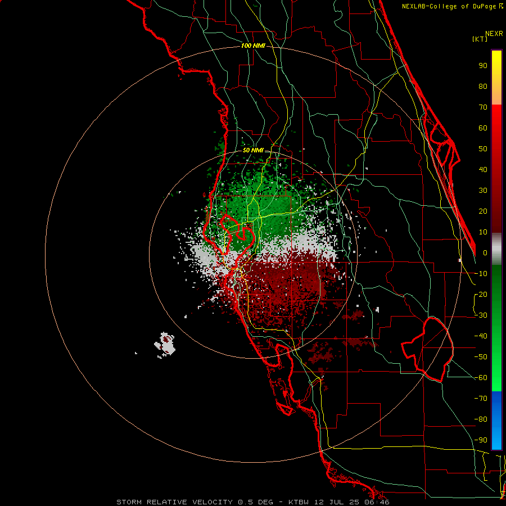Image resolution: width=506 pixels, height=506 pixels.
Task: Click the -80 value on the velocity scale
Action: [481, 419]
